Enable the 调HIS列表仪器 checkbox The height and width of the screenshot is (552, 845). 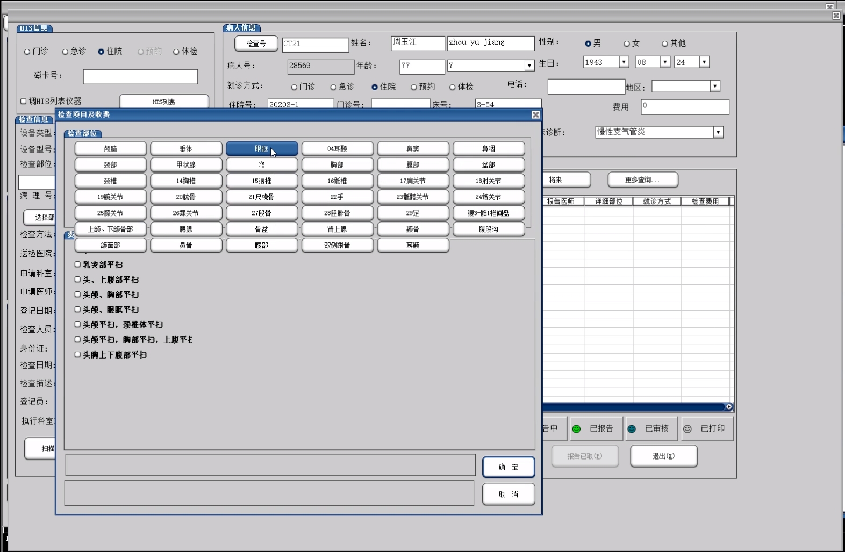23,101
